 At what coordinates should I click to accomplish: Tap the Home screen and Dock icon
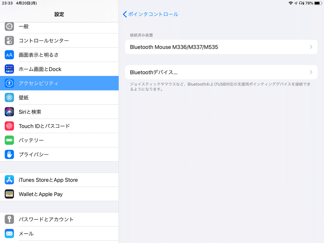pos(9,69)
